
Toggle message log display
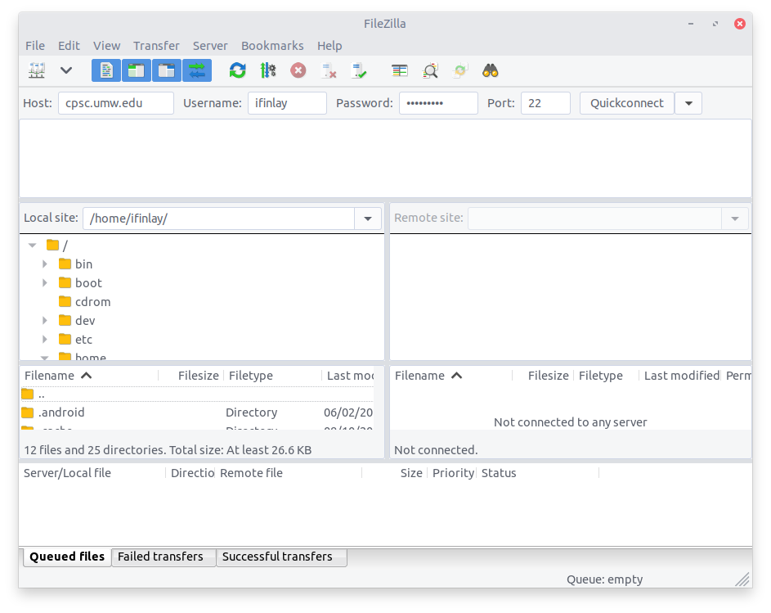tap(106, 70)
